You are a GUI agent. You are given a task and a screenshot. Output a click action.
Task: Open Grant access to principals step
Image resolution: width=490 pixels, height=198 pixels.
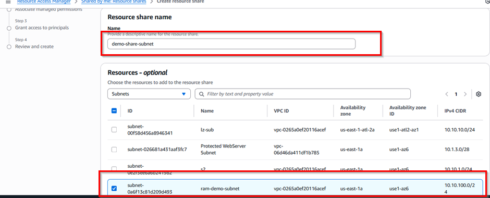[x=42, y=28]
